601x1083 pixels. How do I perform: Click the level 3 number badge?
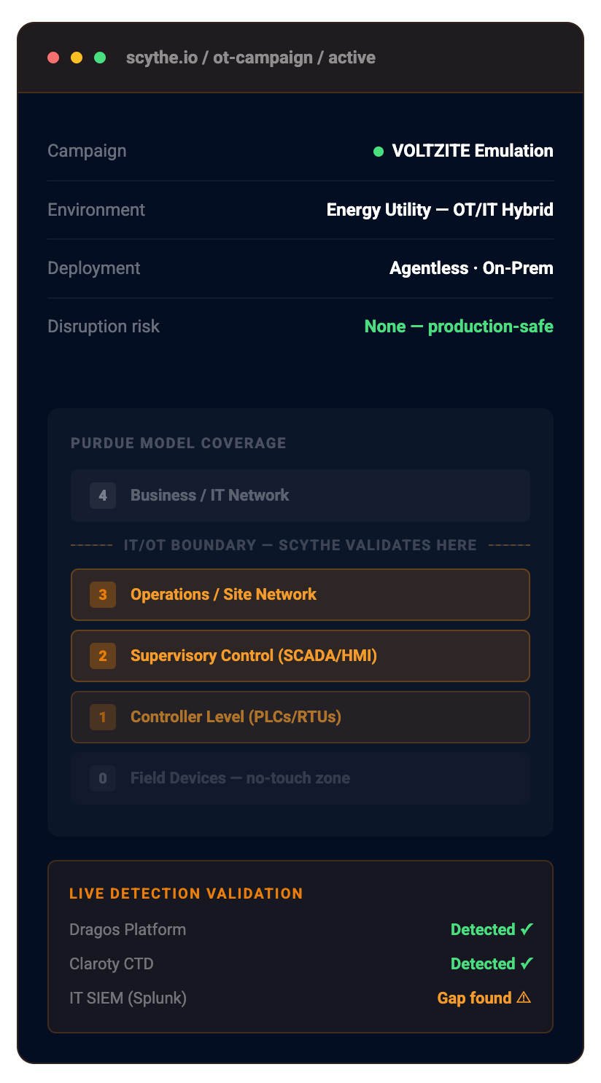click(x=103, y=595)
